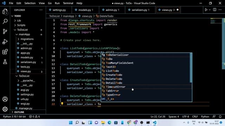Split the editor to the right

click(215, 10)
